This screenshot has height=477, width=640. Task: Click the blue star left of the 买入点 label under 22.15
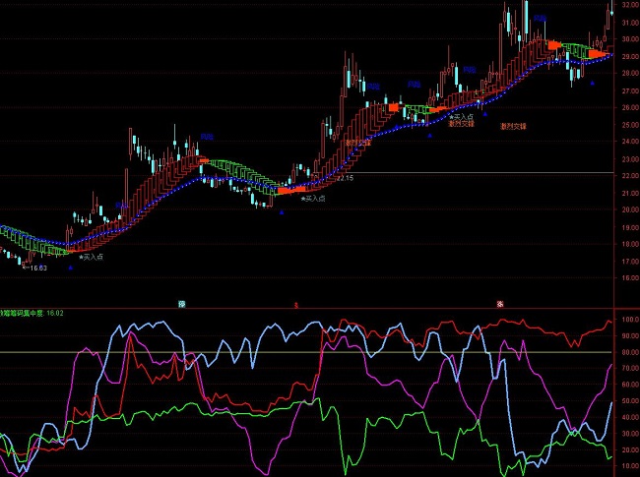pos(282,211)
